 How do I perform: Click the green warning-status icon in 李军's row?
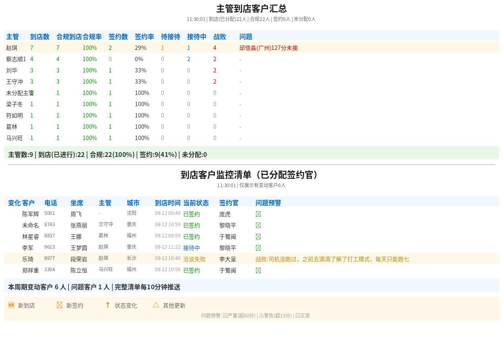coord(258,248)
